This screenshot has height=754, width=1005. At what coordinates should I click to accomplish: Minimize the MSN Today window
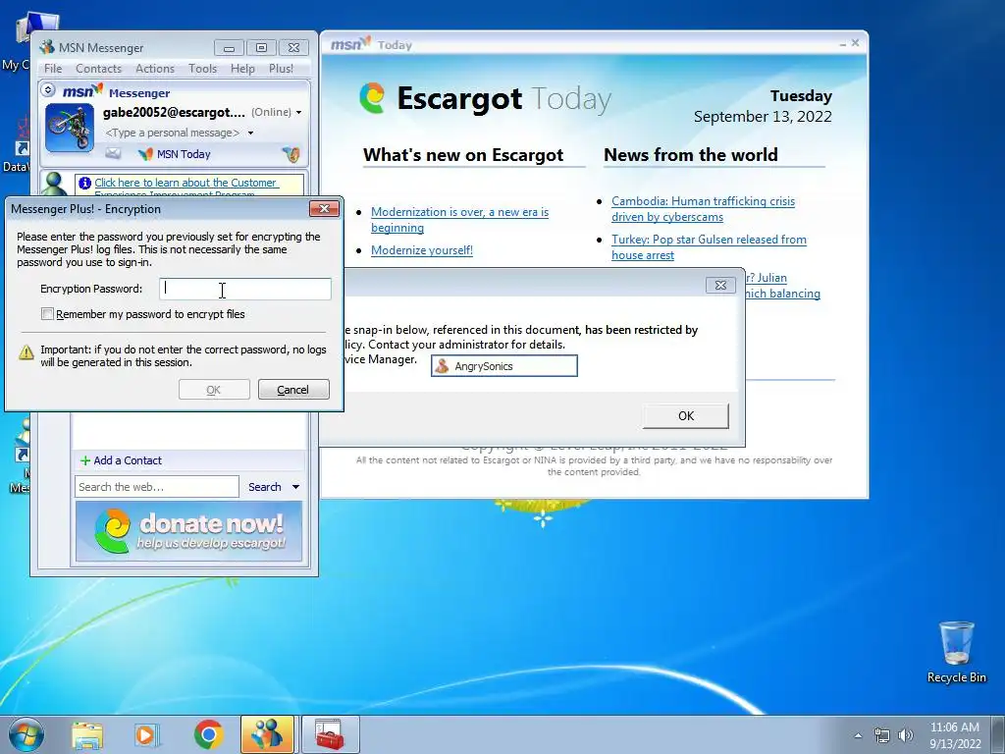tap(842, 43)
